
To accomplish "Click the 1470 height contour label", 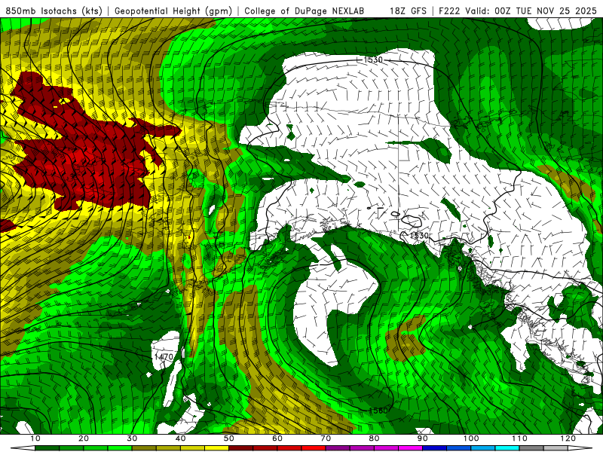I will click(x=164, y=356).
